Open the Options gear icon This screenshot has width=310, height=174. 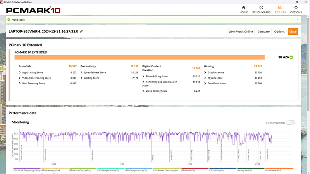pyautogui.click(x=296, y=7)
